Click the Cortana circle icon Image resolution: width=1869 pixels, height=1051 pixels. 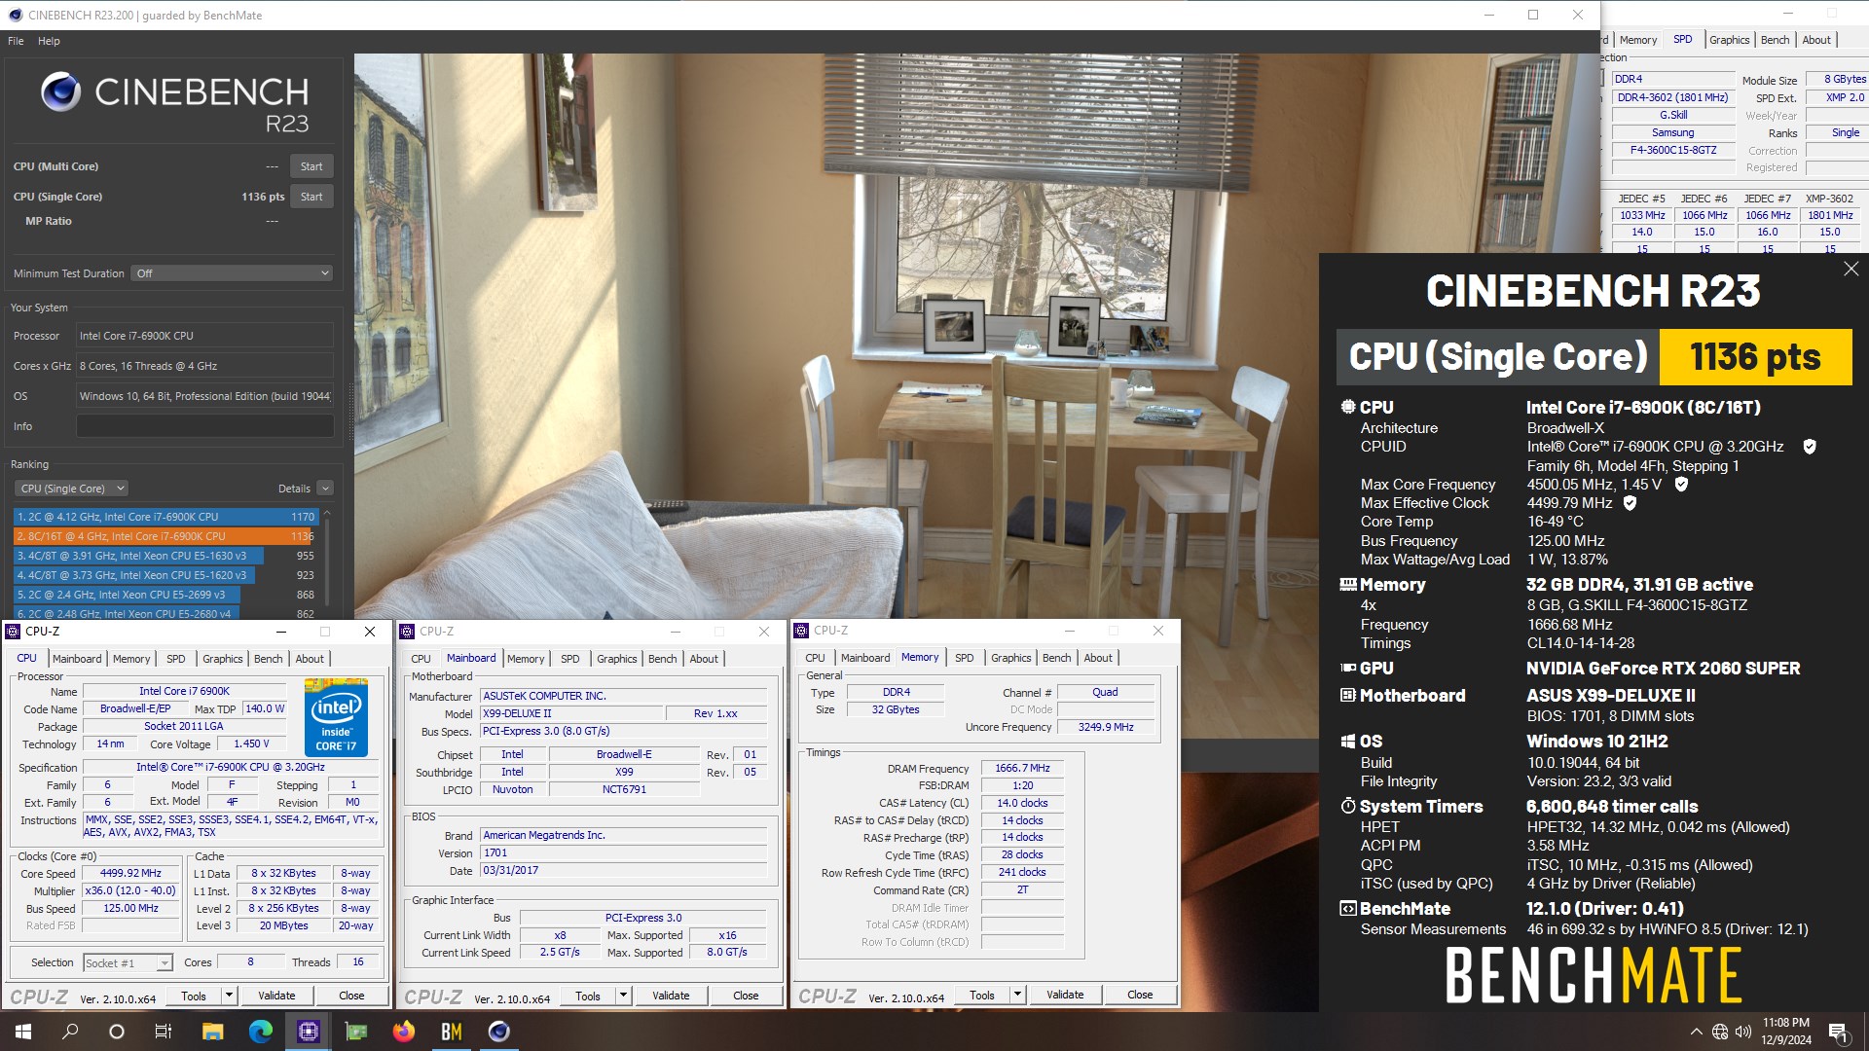(117, 1032)
